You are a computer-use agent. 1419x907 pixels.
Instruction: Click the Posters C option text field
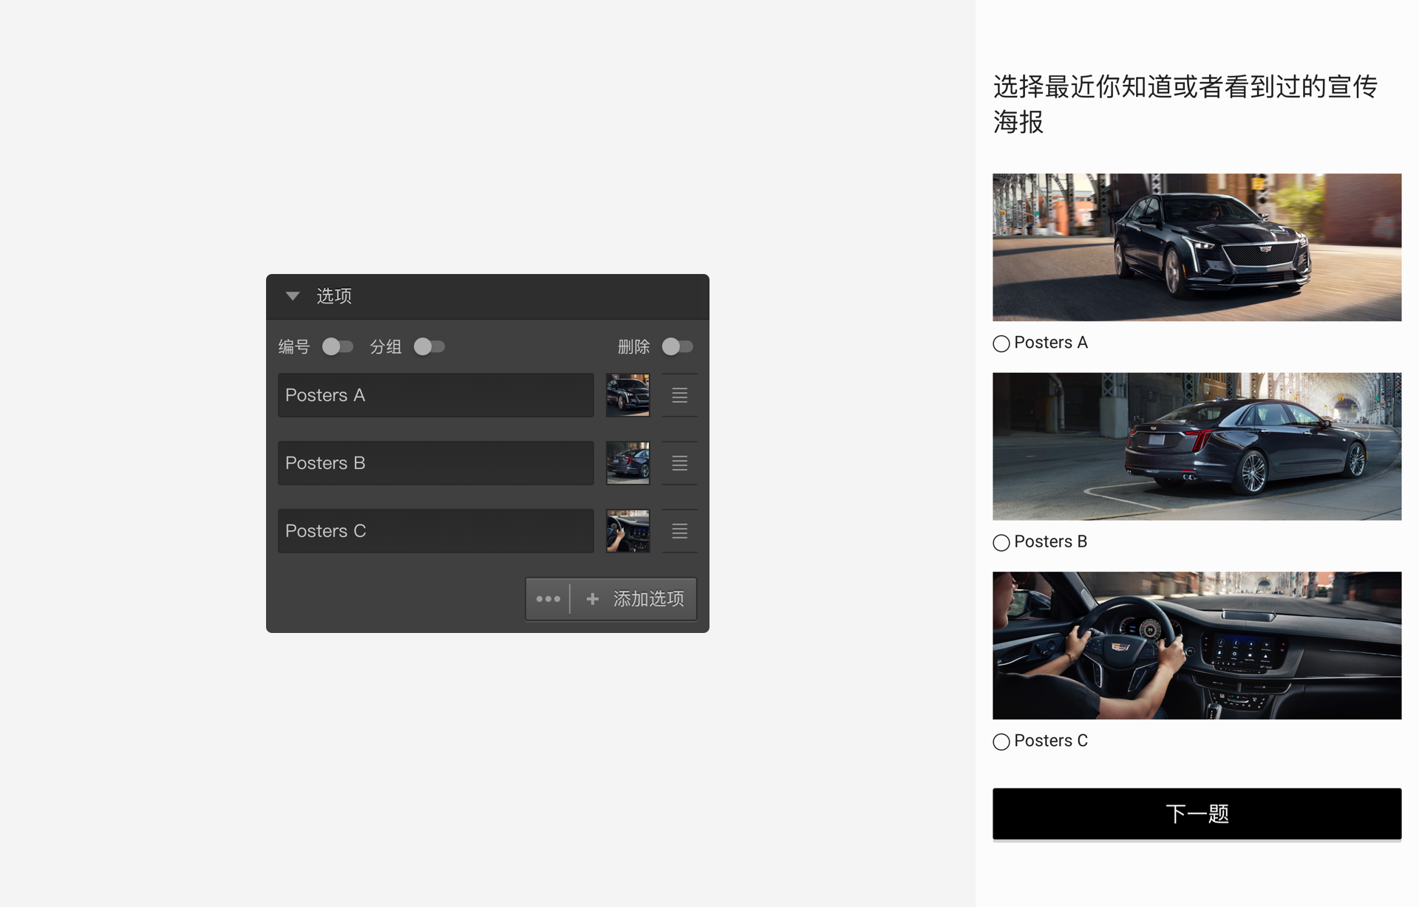click(x=436, y=531)
